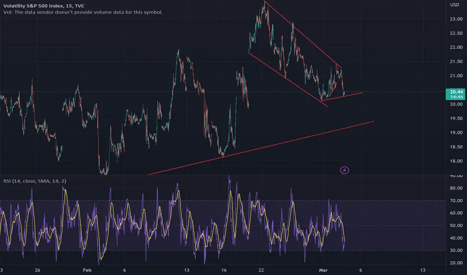Click the 19.50 price axis label
The width and height of the screenshot is (467, 275).
(456, 118)
